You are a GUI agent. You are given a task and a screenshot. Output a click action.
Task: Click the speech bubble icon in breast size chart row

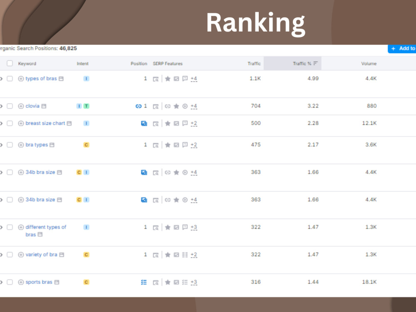(x=185, y=123)
